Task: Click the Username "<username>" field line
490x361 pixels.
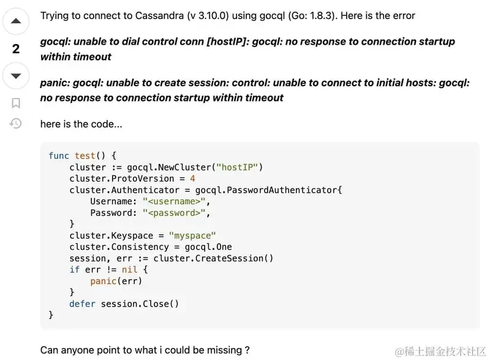Action: point(150,201)
